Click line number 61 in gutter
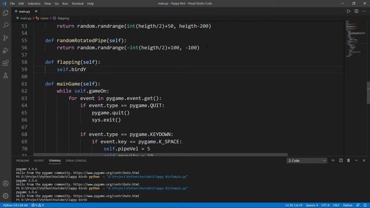Viewport: 370px width, 208px height. click(24, 84)
